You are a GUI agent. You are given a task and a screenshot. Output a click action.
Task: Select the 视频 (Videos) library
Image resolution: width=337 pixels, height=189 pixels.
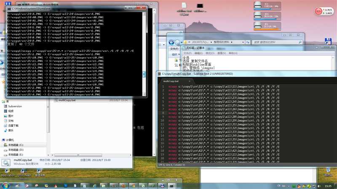point(8,111)
